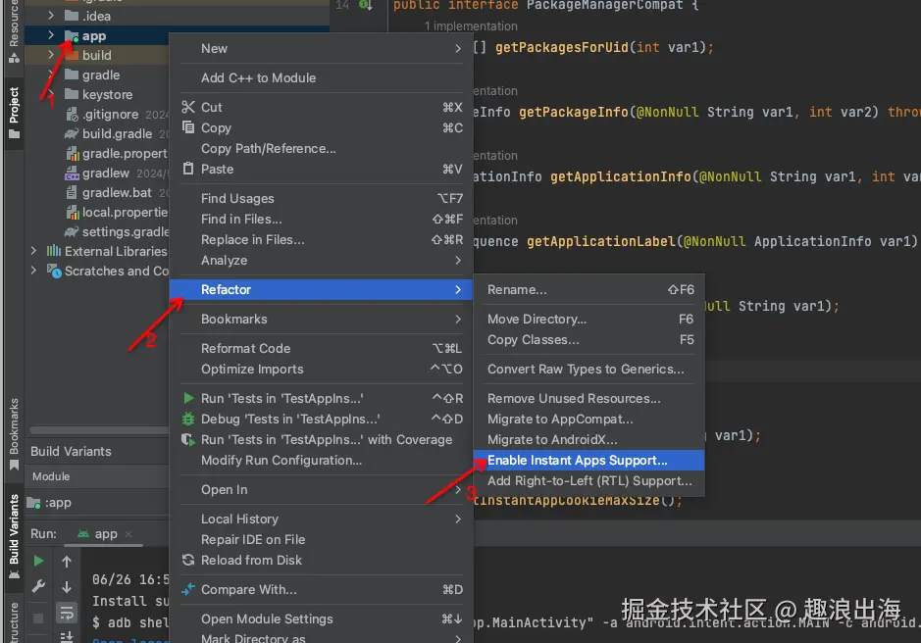Expand the External Libraries node

click(x=33, y=251)
